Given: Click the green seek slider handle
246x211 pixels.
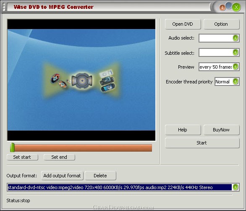Looking at the screenshot, I should tap(12, 147).
